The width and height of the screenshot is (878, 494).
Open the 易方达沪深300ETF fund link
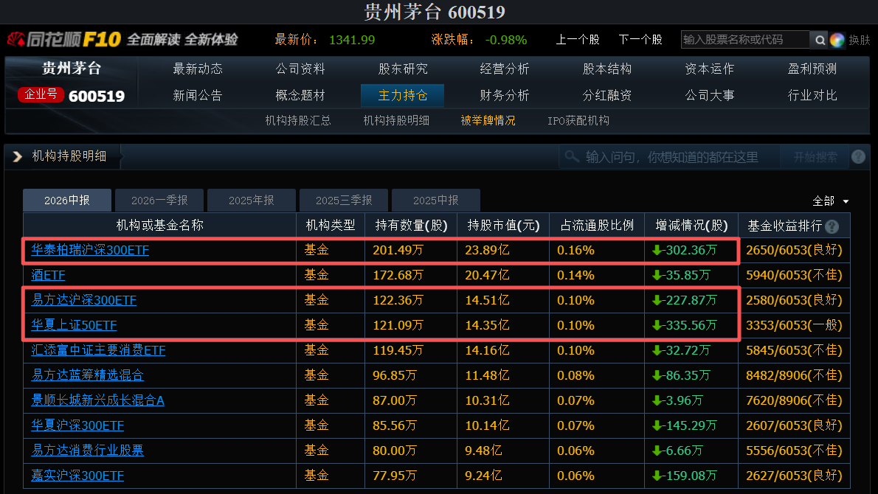[84, 300]
